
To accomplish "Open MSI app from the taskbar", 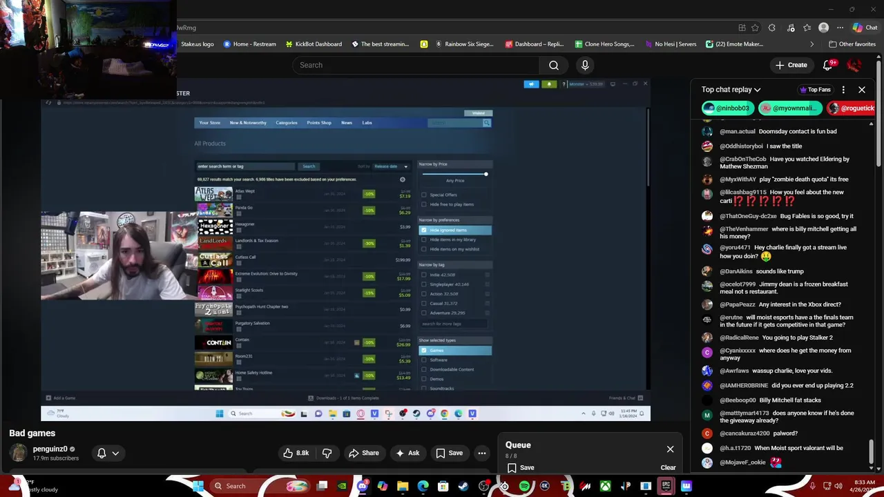I will pos(584,486).
